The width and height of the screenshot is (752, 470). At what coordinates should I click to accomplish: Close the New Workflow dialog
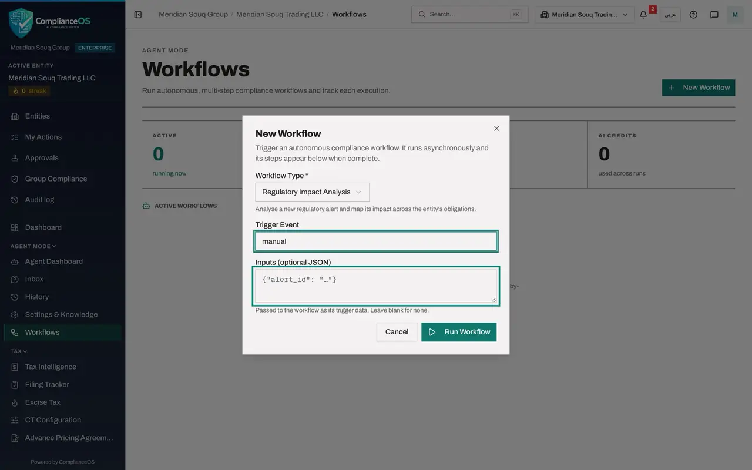(496, 129)
